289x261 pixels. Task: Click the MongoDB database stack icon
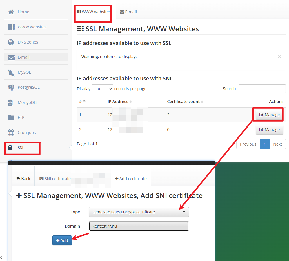[11, 102]
